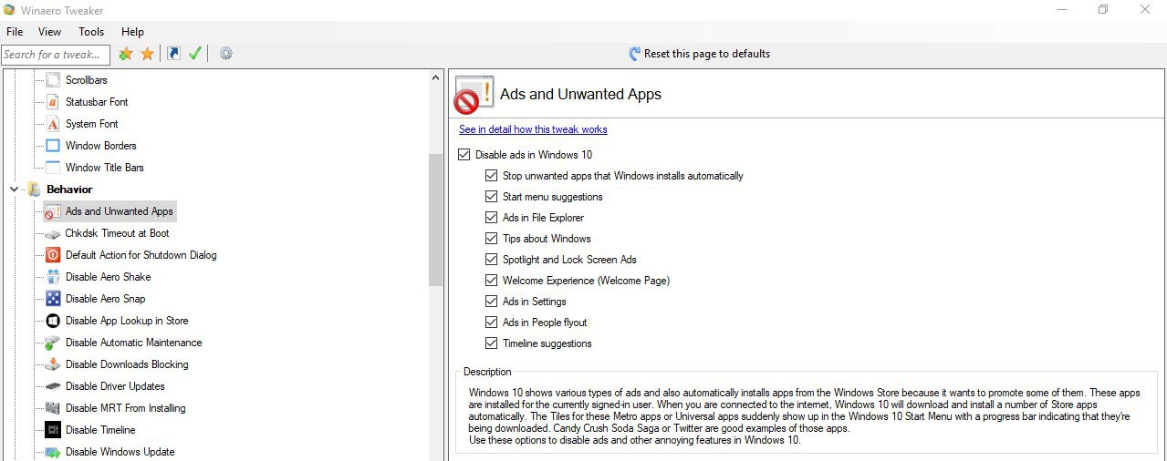Viewport: 1167px width, 461px height.
Task: Click the Disable MRT From Installing icon
Action: click(x=52, y=408)
